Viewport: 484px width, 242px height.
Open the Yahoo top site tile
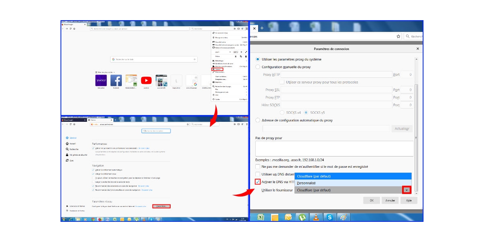coord(101,80)
